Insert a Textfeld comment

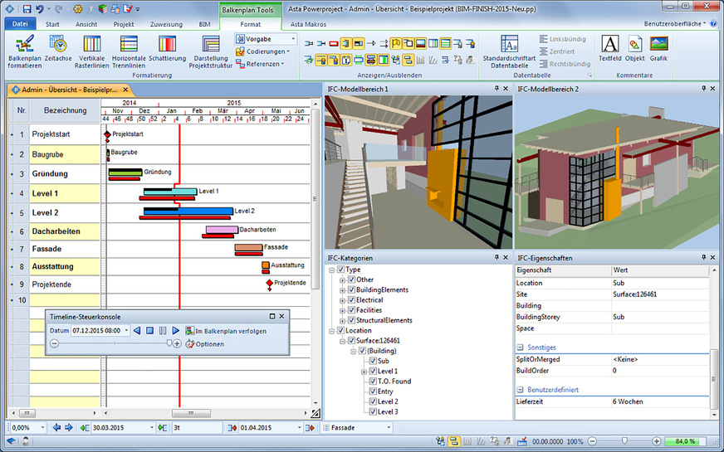[609, 50]
